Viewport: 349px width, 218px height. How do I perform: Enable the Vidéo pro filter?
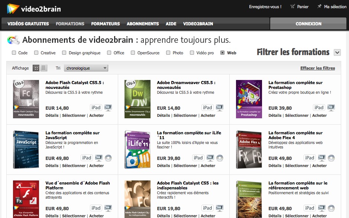(x=192, y=53)
